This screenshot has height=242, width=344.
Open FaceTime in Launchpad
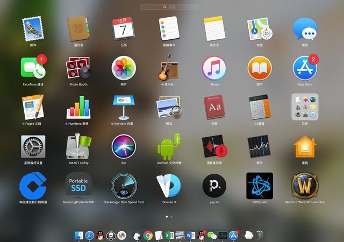tap(33, 68)
